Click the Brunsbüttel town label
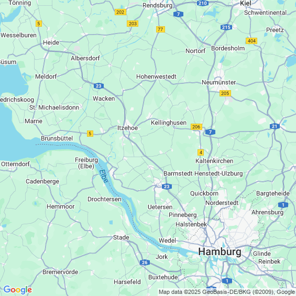Screen dimensions: 296x296 [57, 138]
